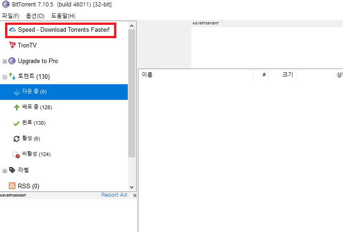Click the sidebar vertical scrollbar thumb
The height and width of the screenshot is (232, 343).
coord(131,93)
